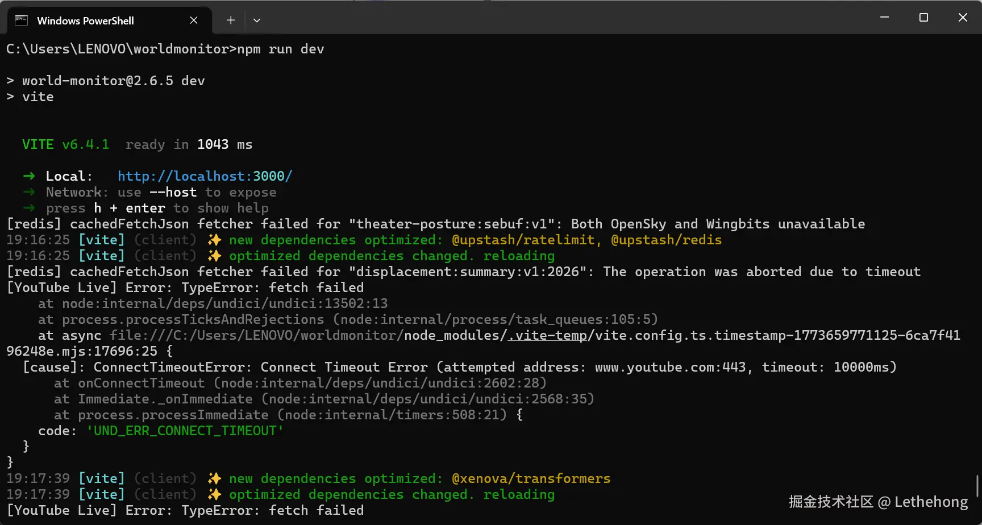Select the Windows PowerShell tab title
Screen dimensions: 982x525
[85, 21]
